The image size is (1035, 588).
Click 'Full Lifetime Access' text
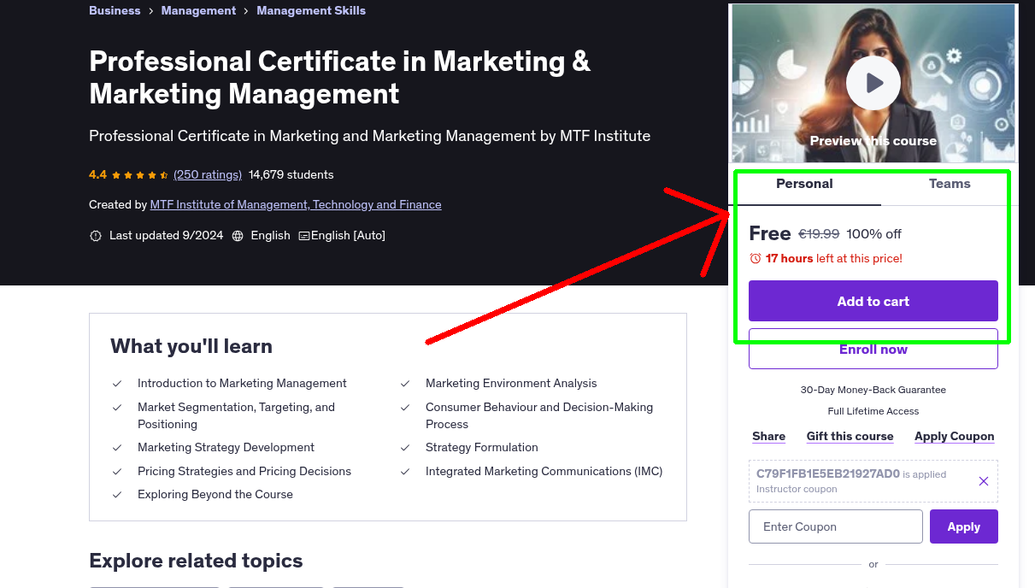point(873,411)
